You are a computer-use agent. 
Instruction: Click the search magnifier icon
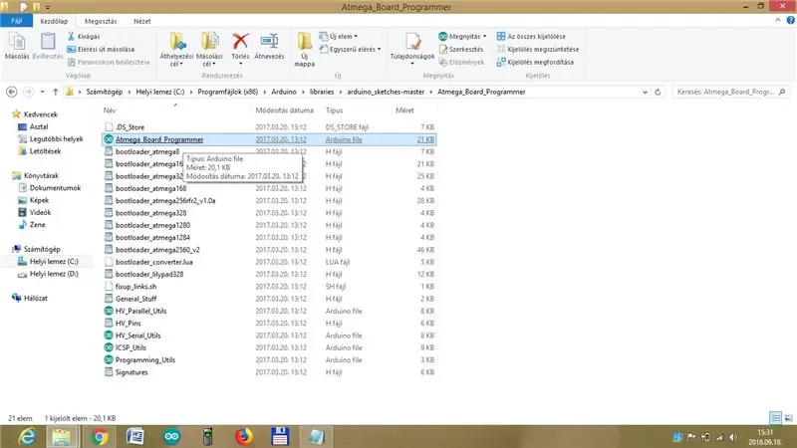(782, 92)
